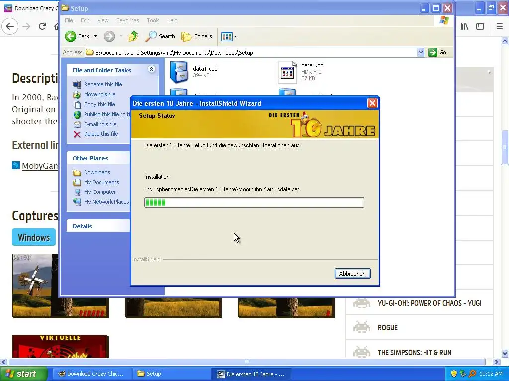Viewport: 509px width, 381px height.
Task: Click the magnifier tray icon
Action: pyautogui.click(x=472, y=374)
